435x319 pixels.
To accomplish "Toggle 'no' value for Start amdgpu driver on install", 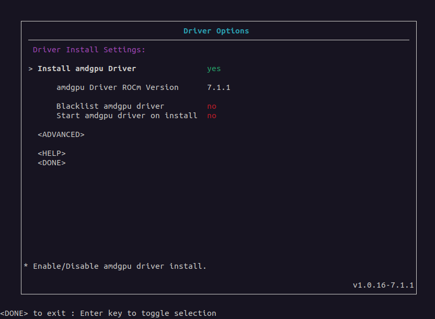I will tap(212, 116).
